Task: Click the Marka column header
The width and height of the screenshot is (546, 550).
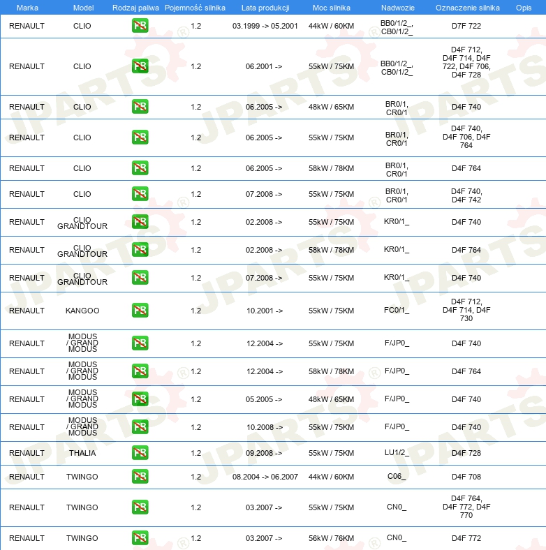Action: click(x=27, y=8)
